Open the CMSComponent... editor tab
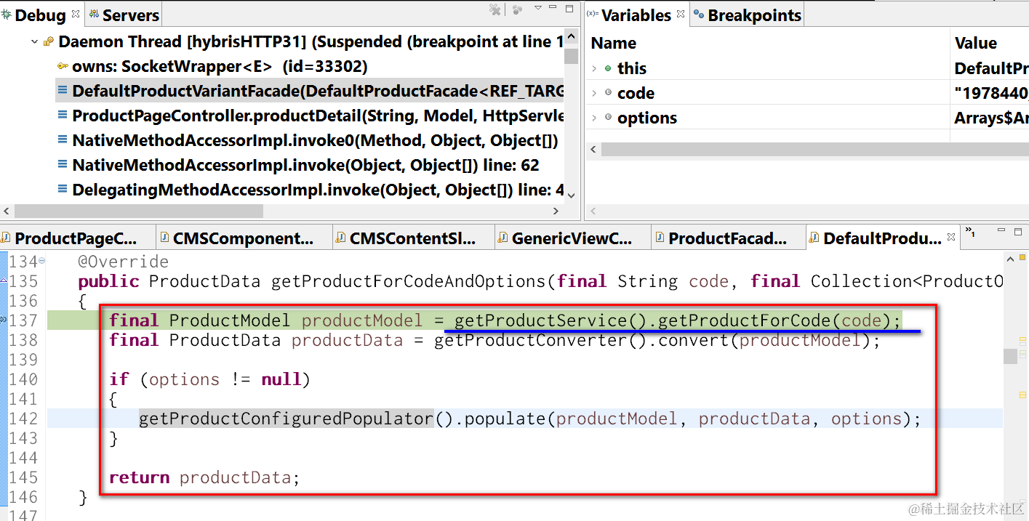Viewport: 1029px width, 521px height. [x=244, y=238]
